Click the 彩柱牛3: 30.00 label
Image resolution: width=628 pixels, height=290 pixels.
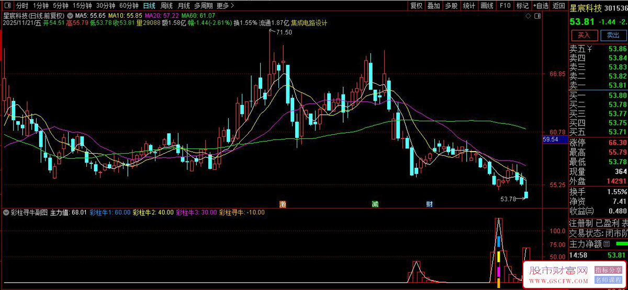[x=196, y=213]
